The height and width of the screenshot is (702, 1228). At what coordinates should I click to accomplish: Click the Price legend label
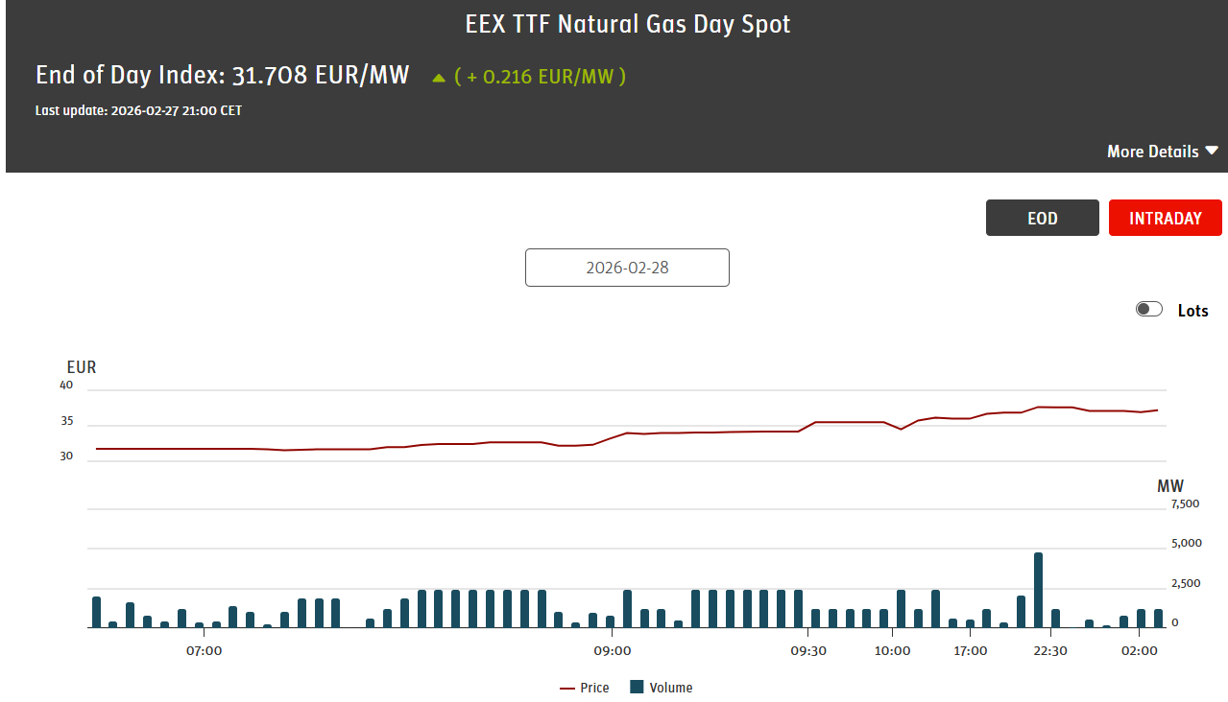click(594, 688)
